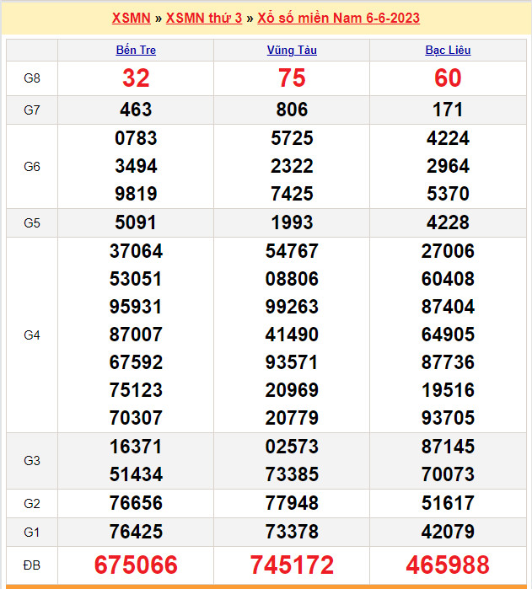Select the special prize number 745172
The image size is (532, 589).
(292, 565)
